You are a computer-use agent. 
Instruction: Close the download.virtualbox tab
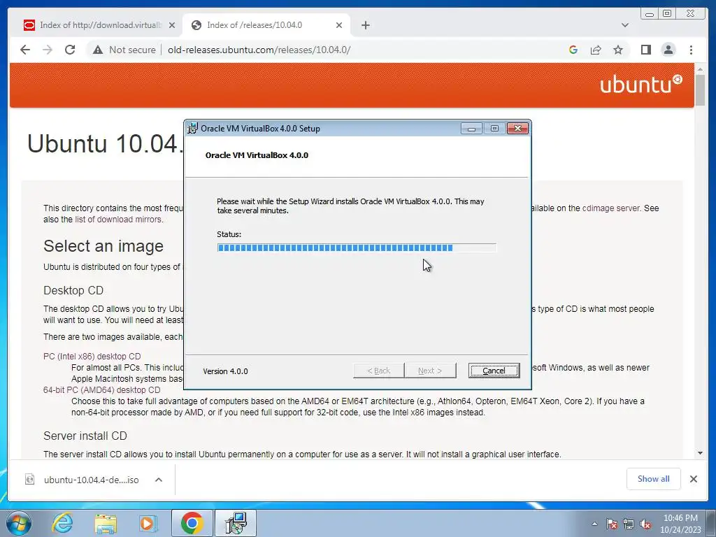172,25
